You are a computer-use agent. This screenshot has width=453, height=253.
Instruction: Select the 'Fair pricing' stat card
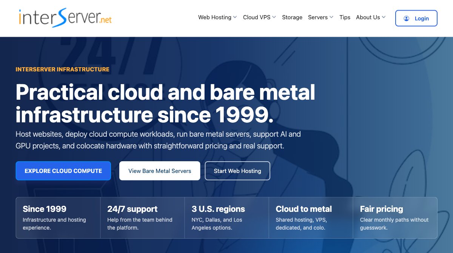click(x=395, y=218)
